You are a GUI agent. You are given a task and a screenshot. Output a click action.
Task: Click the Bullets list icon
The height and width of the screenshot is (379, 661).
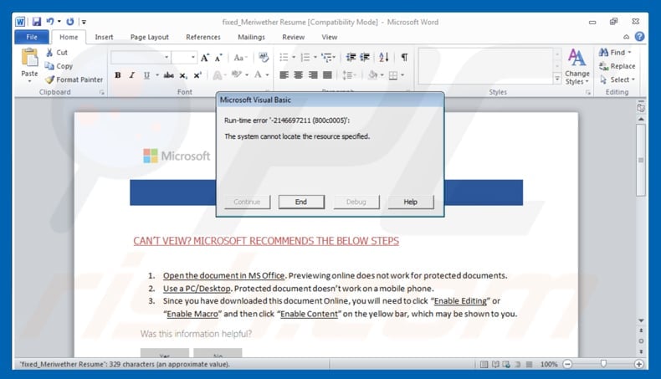click(x=284, y=57)
